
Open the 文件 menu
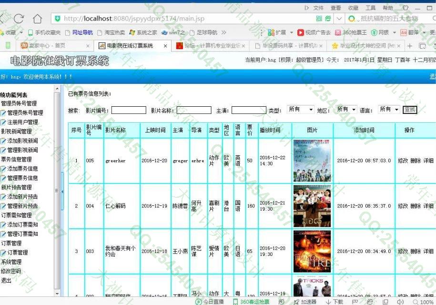(318, 8)
